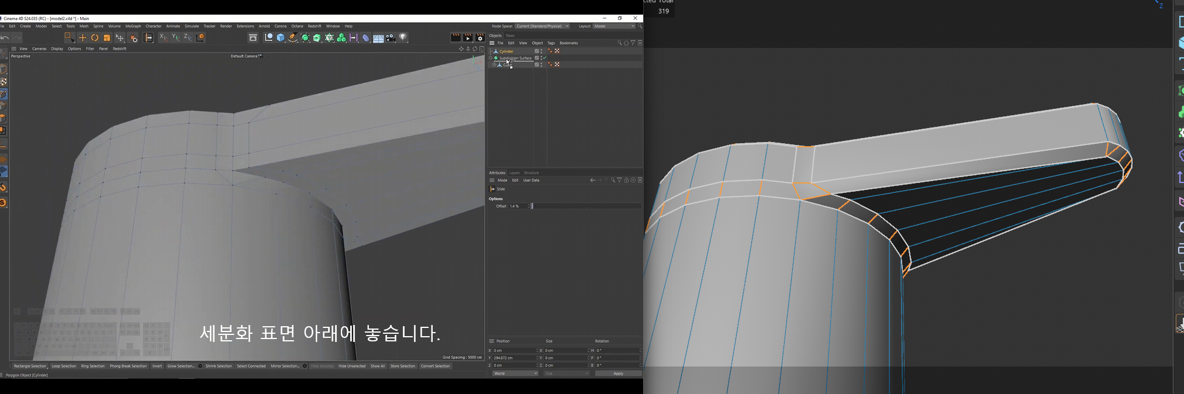This screenshot has height=394, width=1184.
Task: Click the Light object icon
Action: point(403,38)
